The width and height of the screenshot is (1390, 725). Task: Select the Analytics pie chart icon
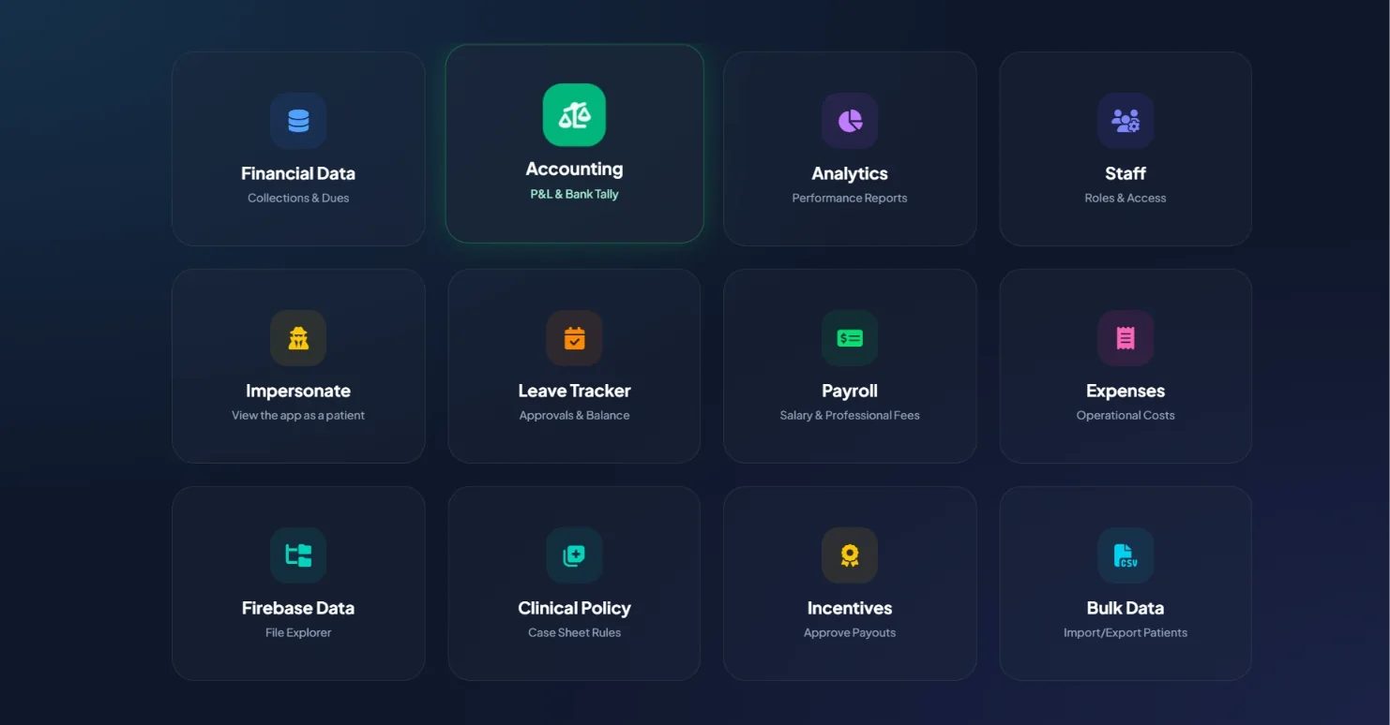[x=850, y=121]
